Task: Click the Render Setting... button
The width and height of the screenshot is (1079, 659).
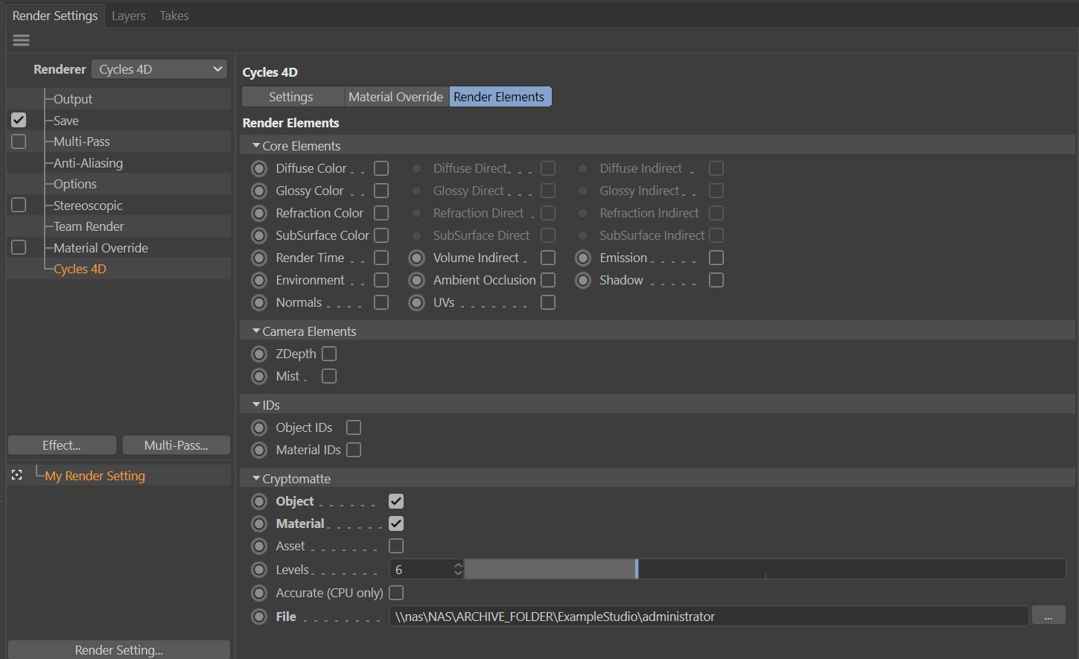Action: (119, 649)
